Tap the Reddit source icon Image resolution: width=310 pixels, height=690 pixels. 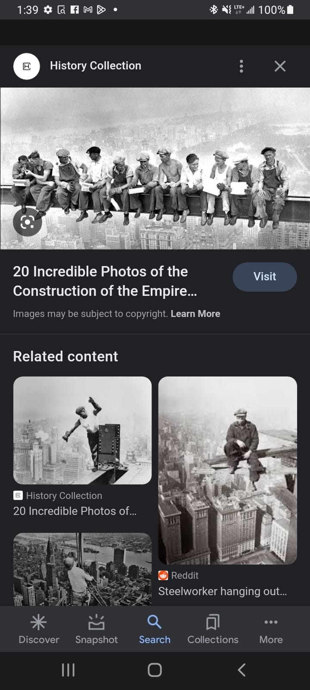tap(163, 575)
